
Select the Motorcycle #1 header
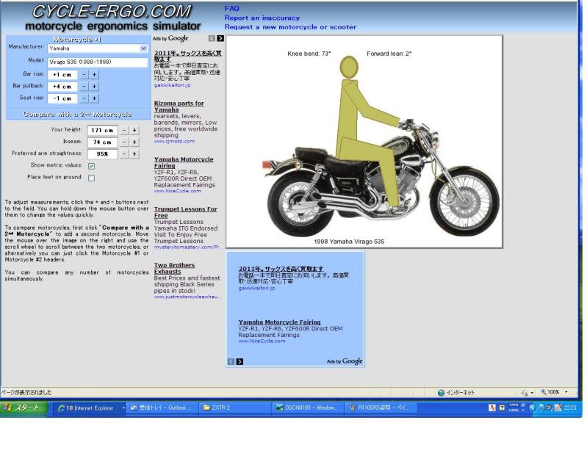(x=77, y=39)
